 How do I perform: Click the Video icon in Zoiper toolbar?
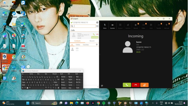(143, 26)
